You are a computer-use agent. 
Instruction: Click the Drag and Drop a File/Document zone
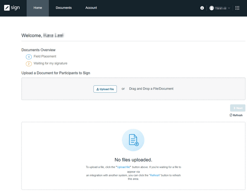click(151, 88)
